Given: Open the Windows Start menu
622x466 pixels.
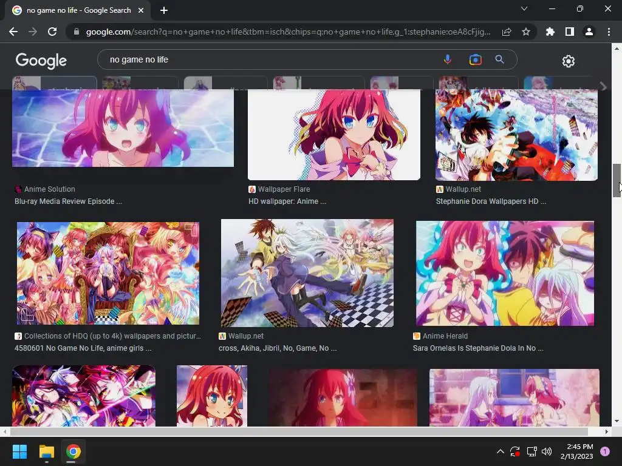Looking at the screenshot, I should pos(19,451).
